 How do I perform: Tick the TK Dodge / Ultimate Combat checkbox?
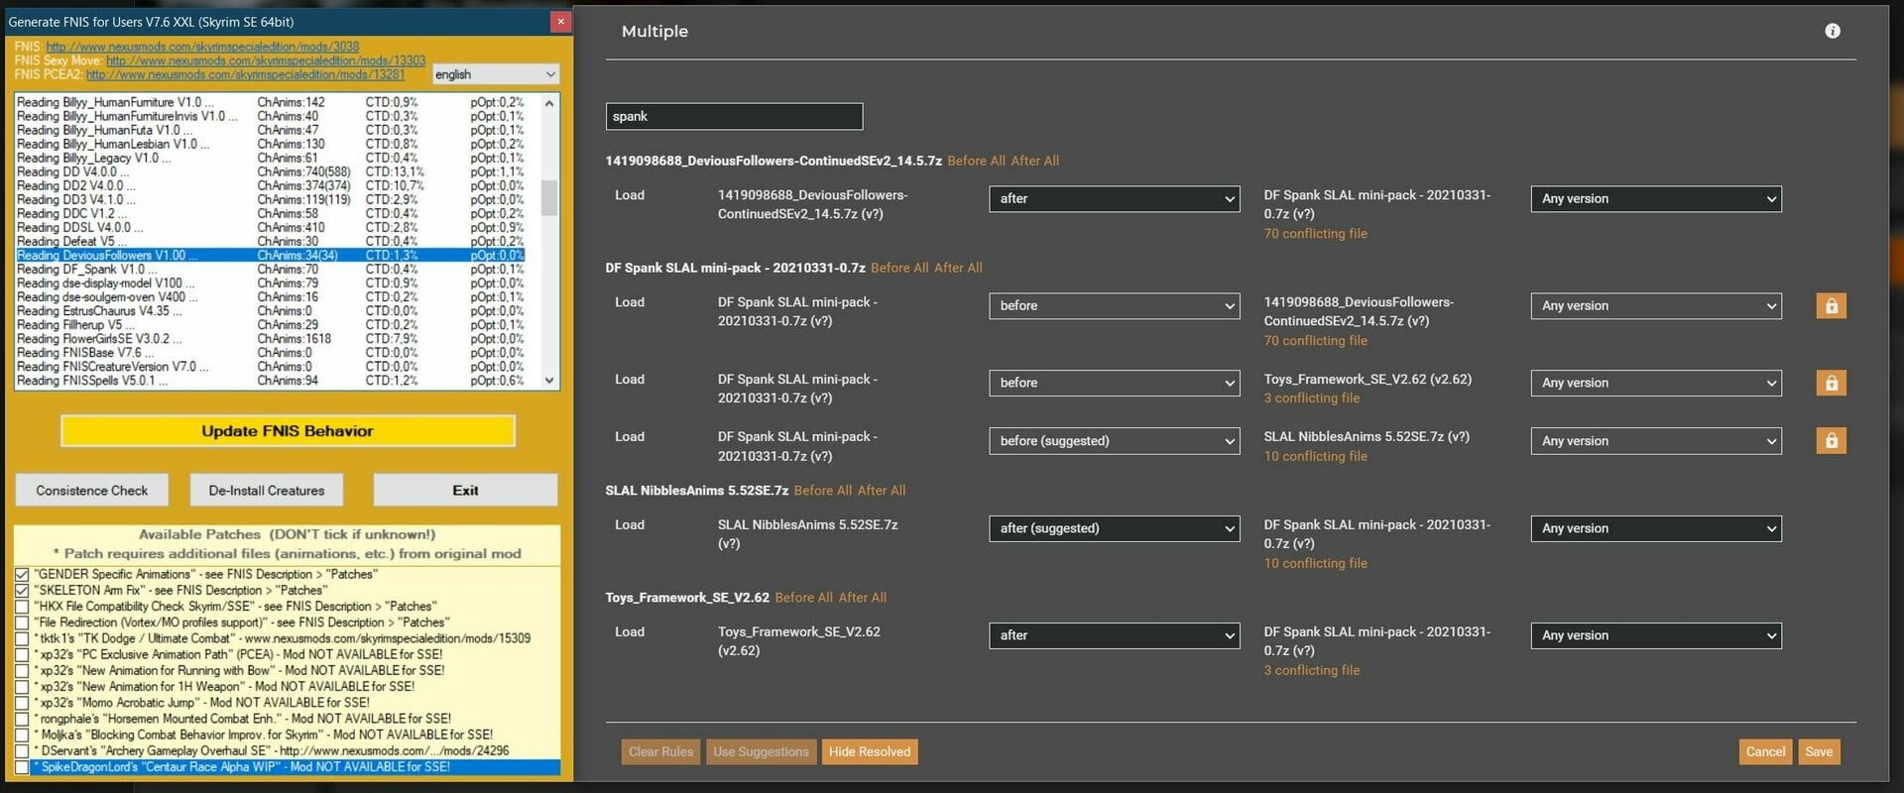tap(22, 638)
